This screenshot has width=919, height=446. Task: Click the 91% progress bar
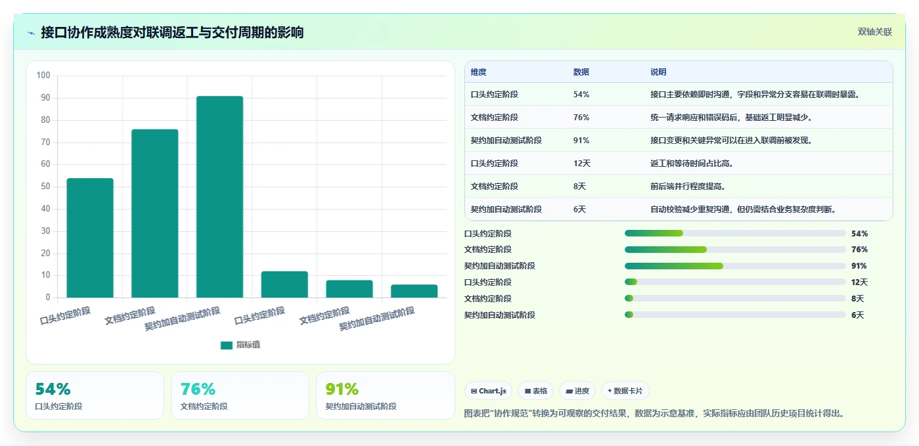pyautogui.click(x=735, y=266)
